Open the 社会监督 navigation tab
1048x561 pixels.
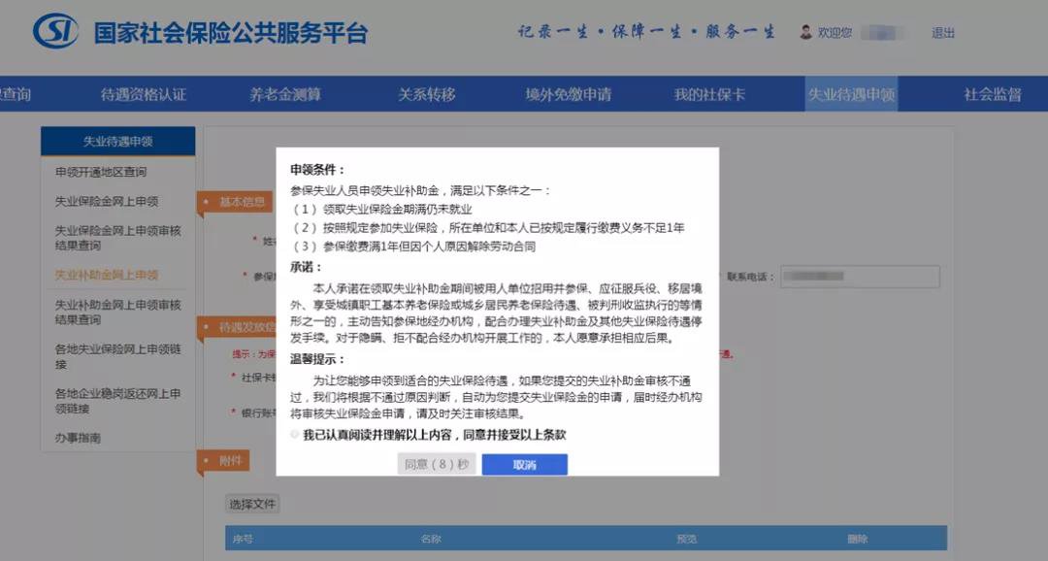tap(992, 94)
